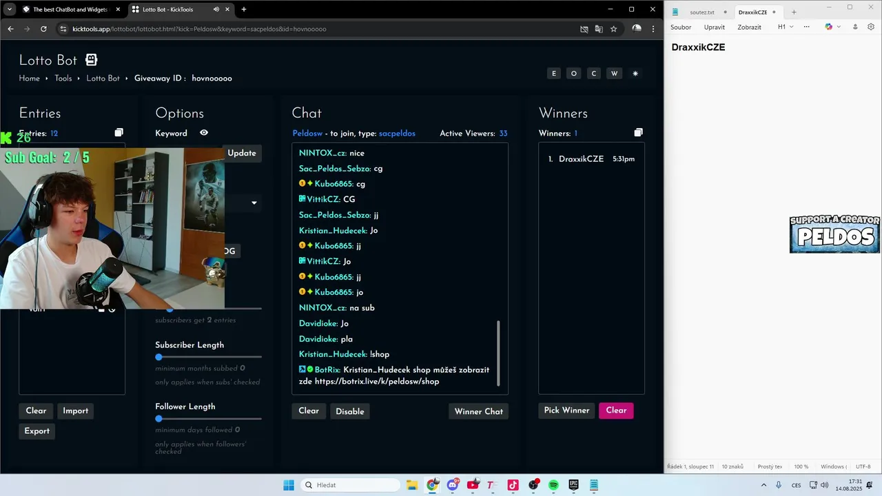Open the Peldosw channel link in Chat header

(x=307, y=134)
